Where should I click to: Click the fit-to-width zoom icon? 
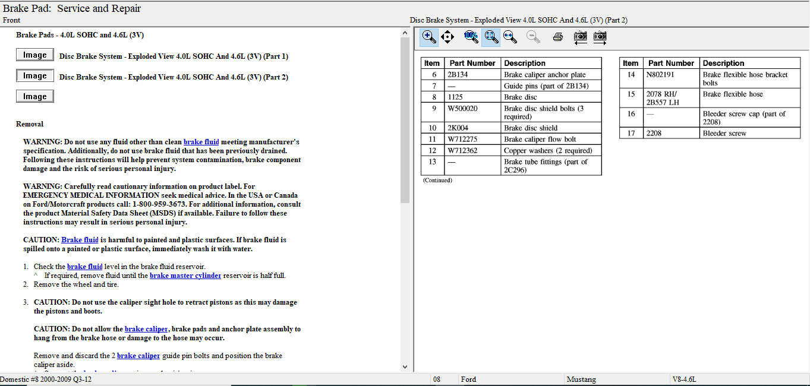point(510,37)
